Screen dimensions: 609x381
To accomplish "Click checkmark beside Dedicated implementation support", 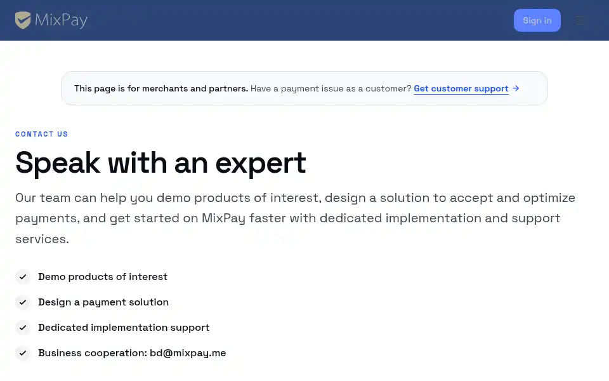I will (x=23, y=328).
